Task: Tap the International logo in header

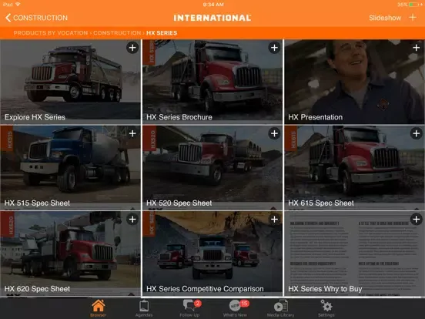Action: point(212,18)
